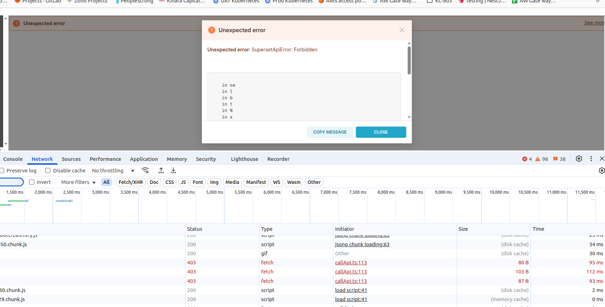Expand the More filters dropdown
The width and height of the screenshot is (605, 307).
click(x=78, y=182)
